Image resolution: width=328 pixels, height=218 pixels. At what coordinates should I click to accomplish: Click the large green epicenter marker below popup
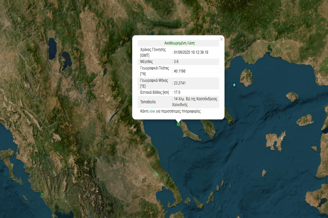point(178,124)
